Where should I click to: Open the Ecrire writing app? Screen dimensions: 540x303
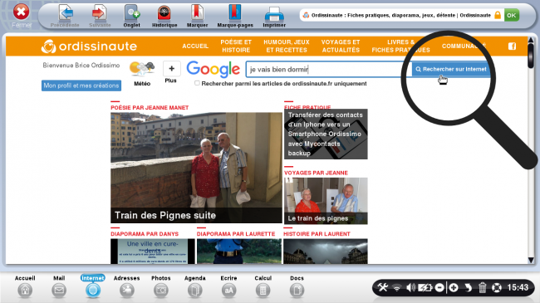[x=228, y=291]
